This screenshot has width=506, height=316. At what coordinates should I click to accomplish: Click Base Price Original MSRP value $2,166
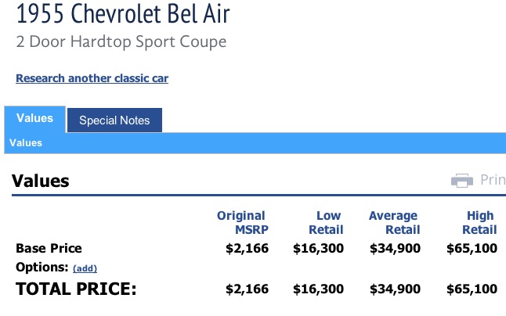point(248,249)
